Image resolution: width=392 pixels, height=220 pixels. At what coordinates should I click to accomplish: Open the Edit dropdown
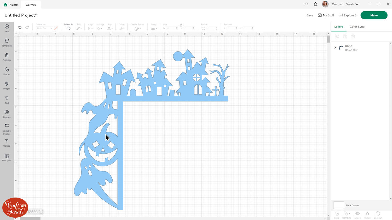(79, 28)
